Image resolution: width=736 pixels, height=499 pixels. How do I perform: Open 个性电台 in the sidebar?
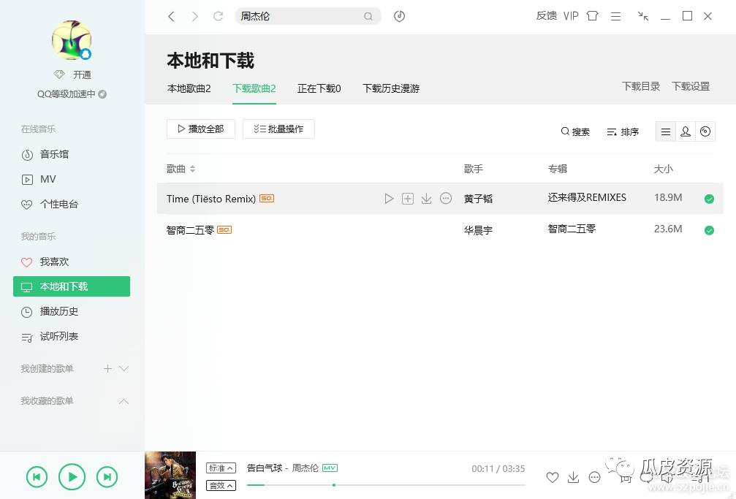[50, 204]
